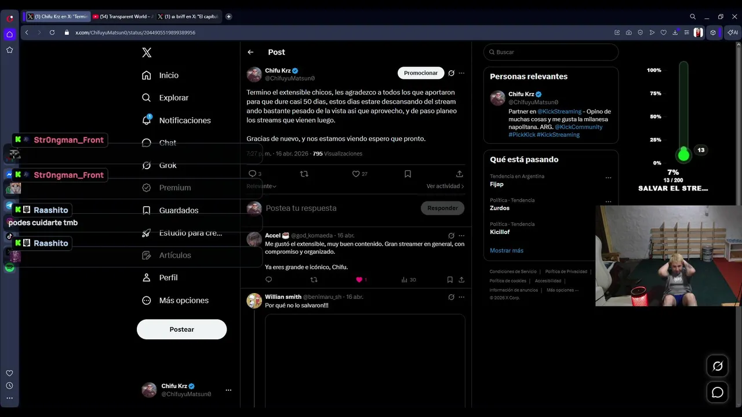Open a new browser tab

[228, 17]
